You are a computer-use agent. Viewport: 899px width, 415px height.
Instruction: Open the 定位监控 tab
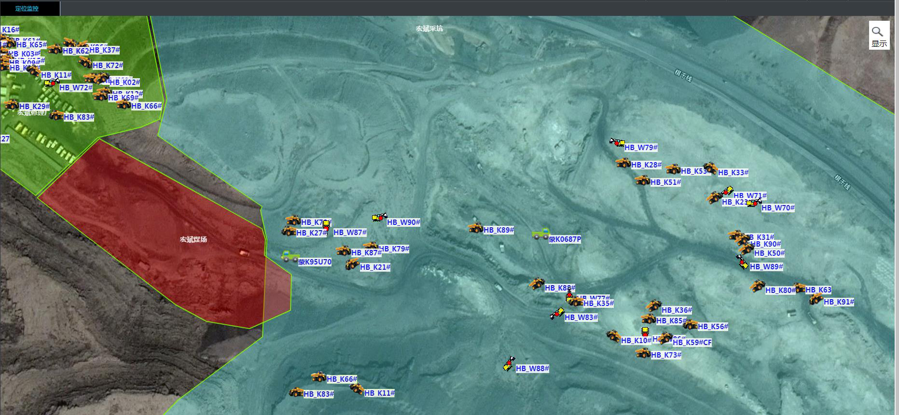(x=27, y=9)
